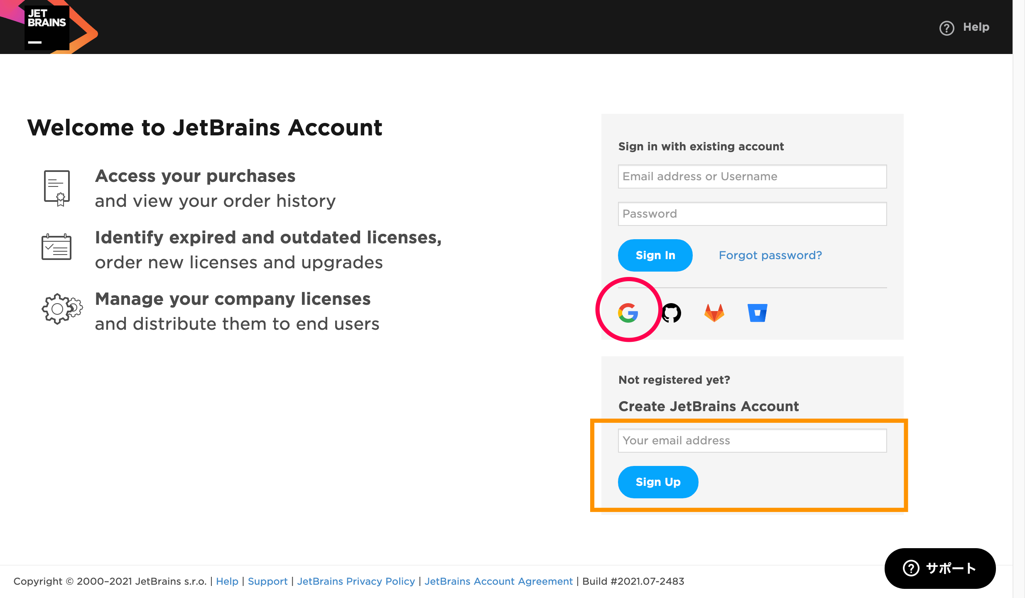Image resolution: width=1025 pixels, height=598 pixels.
Task: Click the Sign Up button
Action: 658,482
